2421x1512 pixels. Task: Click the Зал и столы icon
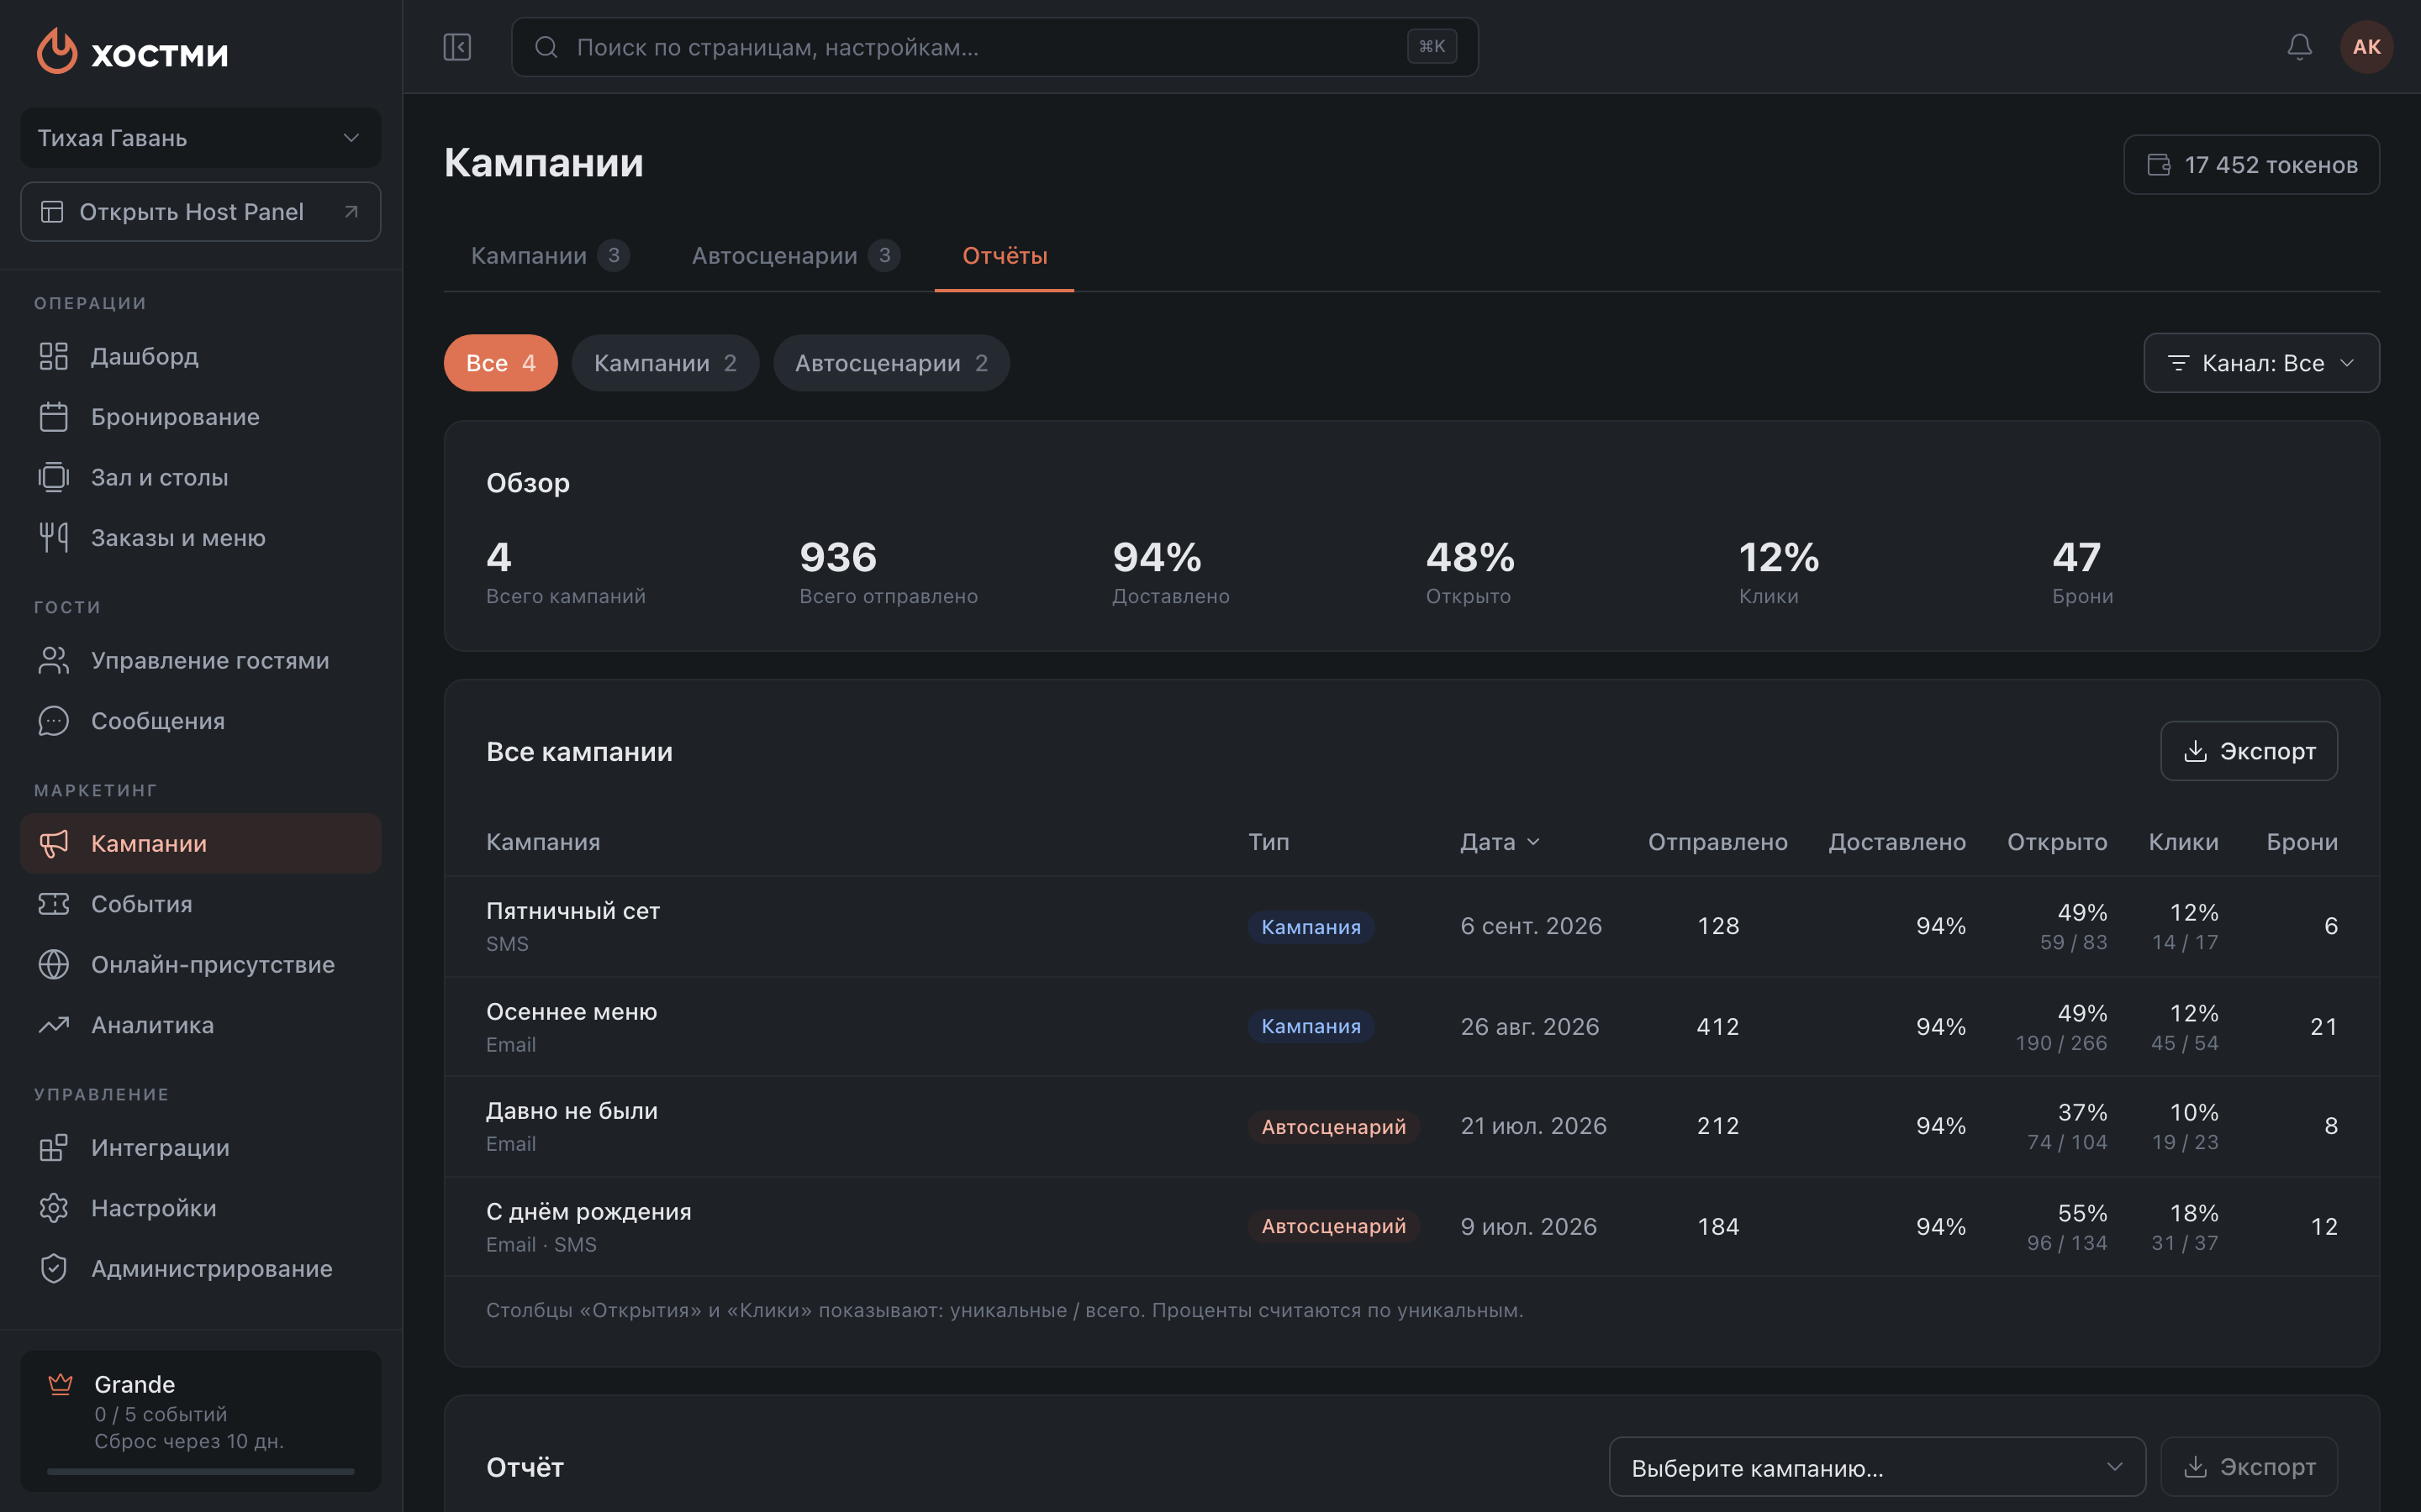pos(54,477)
